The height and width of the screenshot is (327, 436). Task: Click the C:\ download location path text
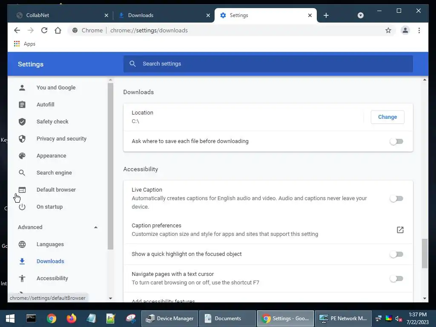(135, 121)
